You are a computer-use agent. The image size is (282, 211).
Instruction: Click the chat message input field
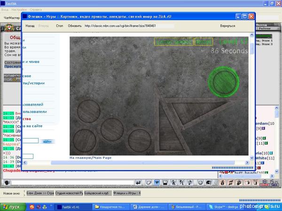coord(72,183)
